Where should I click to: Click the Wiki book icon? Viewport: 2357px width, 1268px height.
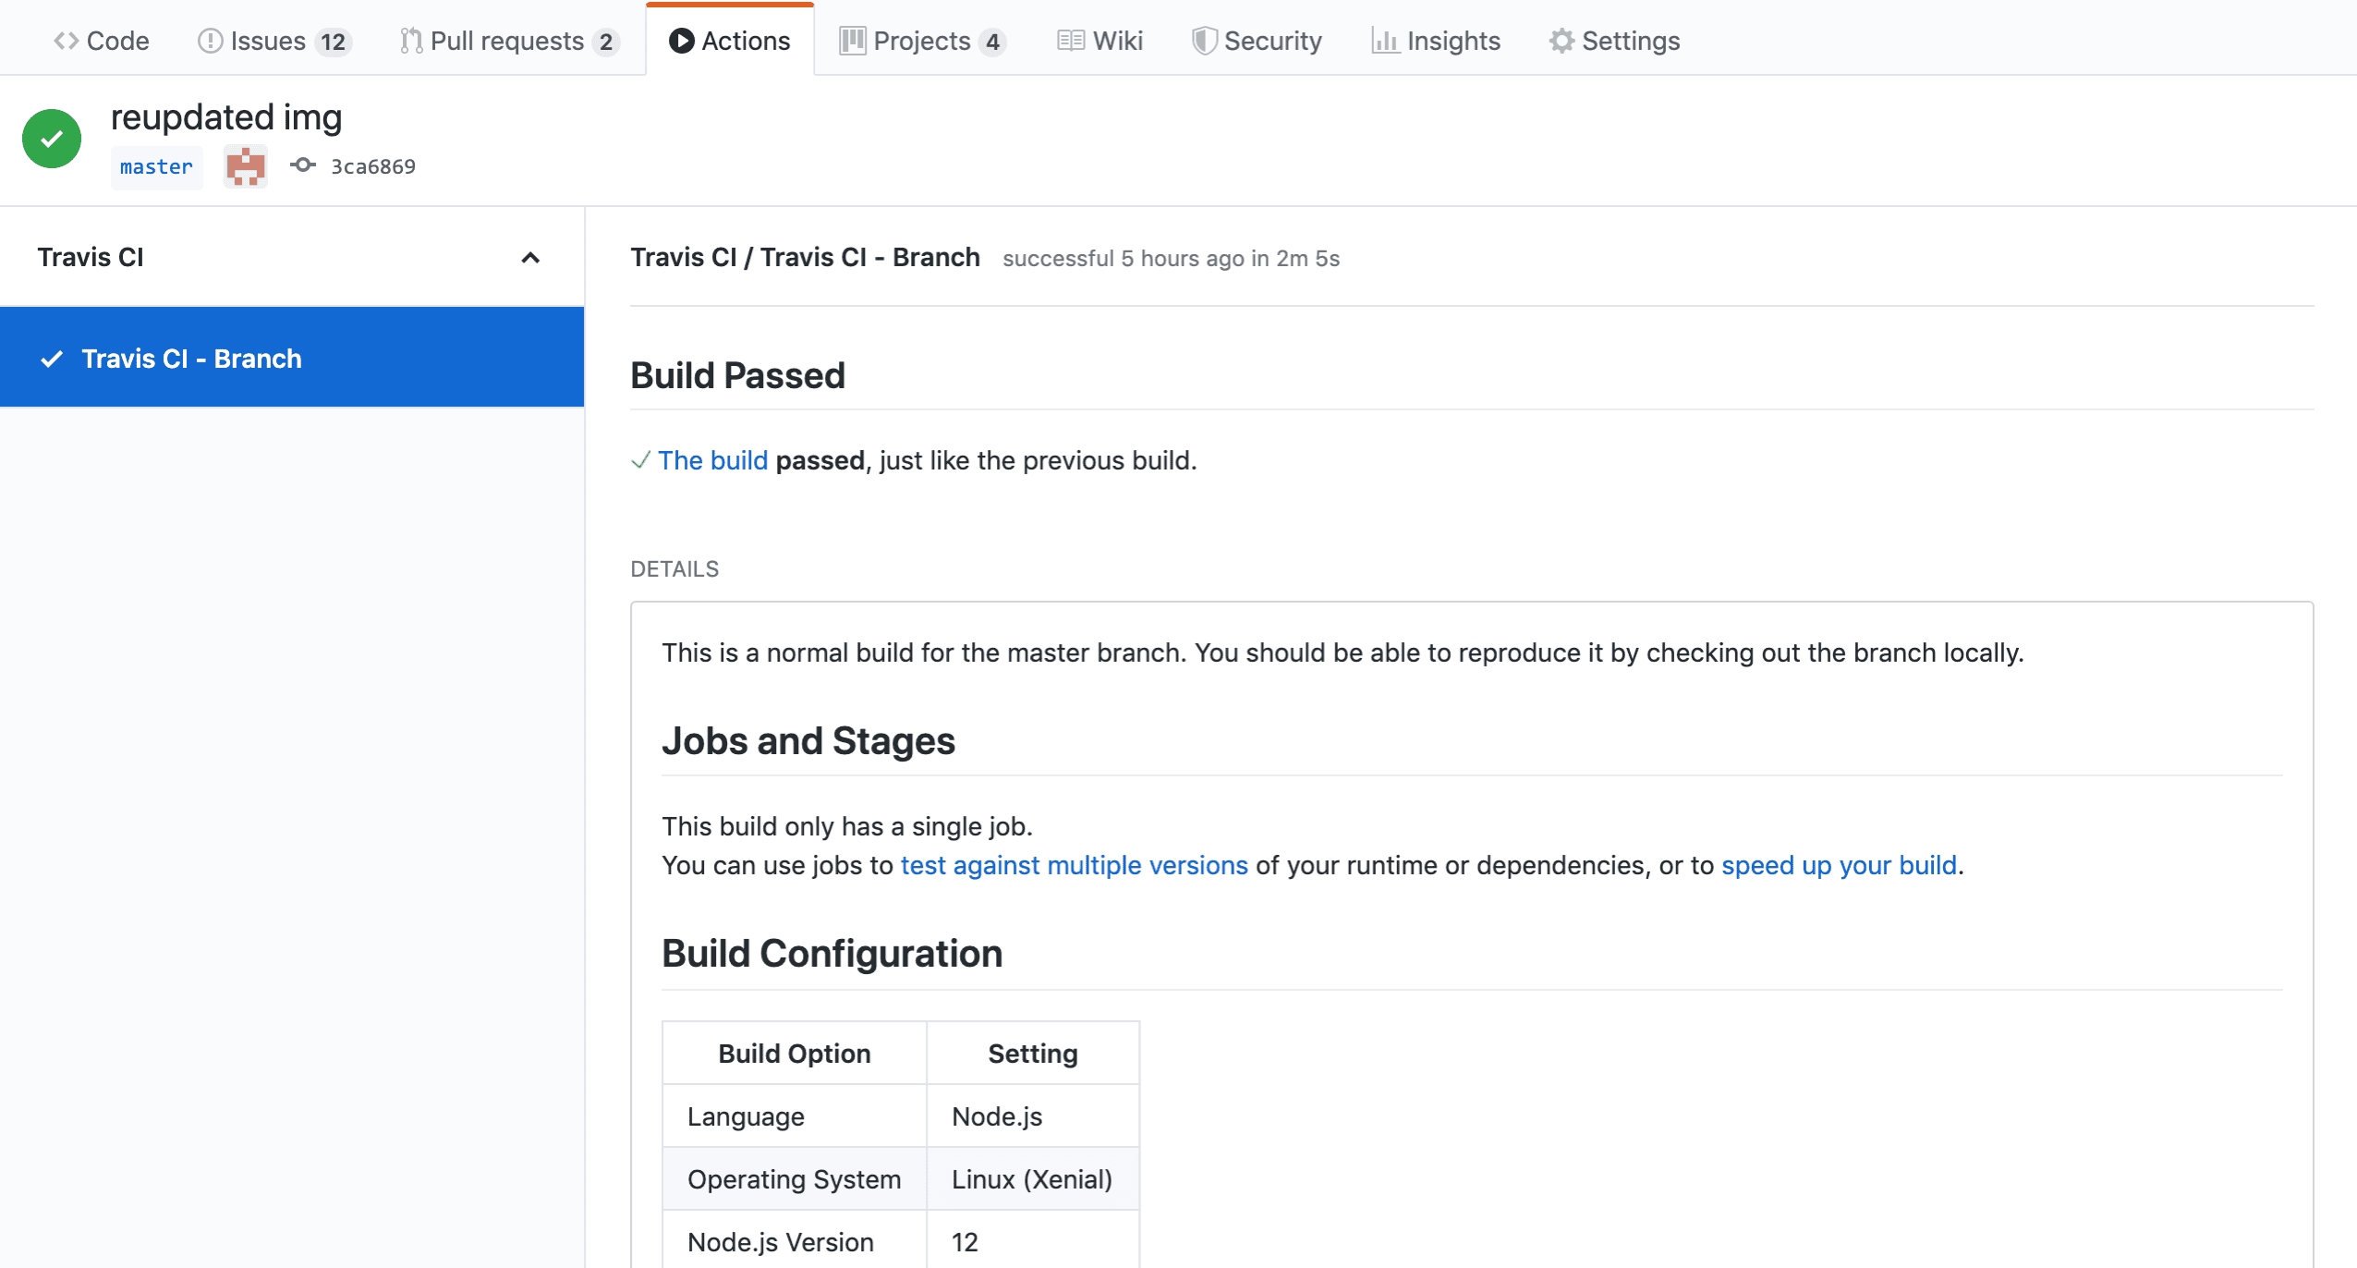click(x=1070, y=41)
